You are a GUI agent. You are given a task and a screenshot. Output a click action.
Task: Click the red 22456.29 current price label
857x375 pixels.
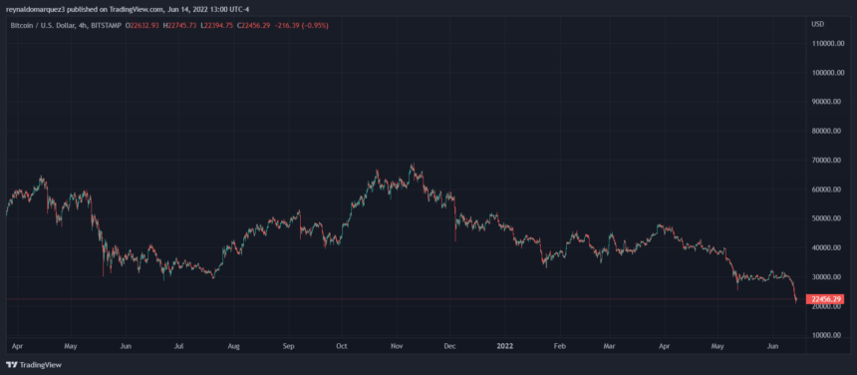pyautogui.click(x=825, y=299)
